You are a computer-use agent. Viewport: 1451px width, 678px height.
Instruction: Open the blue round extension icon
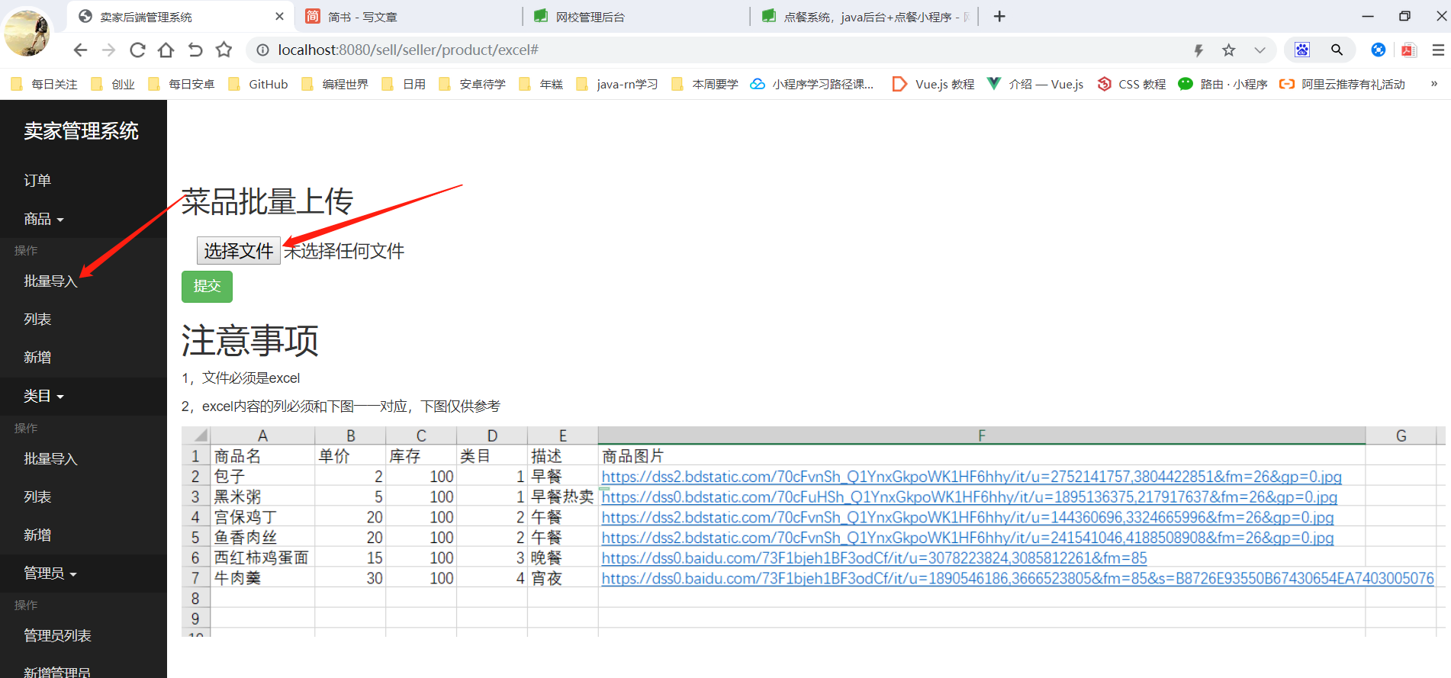(1379, 50)
